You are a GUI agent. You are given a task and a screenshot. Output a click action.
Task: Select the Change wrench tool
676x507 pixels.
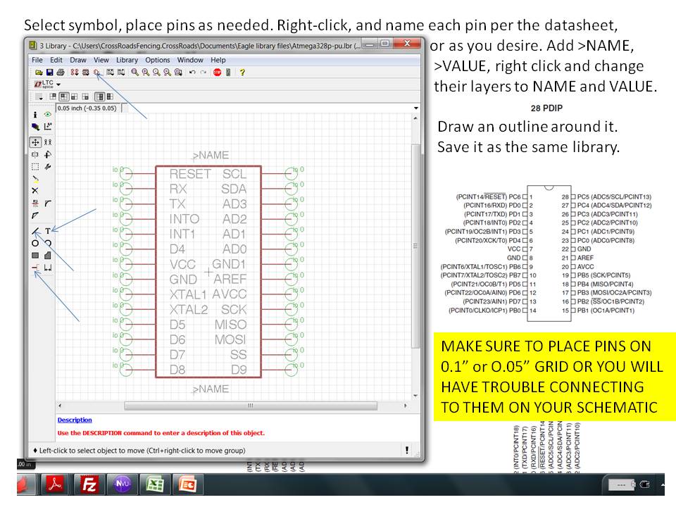[x=47, y=166]
